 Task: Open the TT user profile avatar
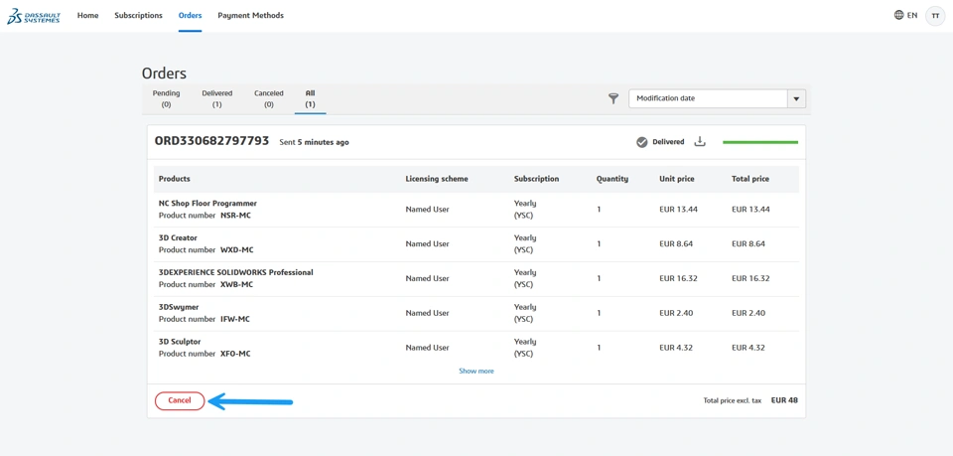pos(935,16)
